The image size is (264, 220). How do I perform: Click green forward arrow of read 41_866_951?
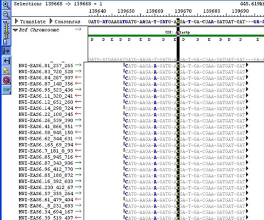click(x=78, y=126)
